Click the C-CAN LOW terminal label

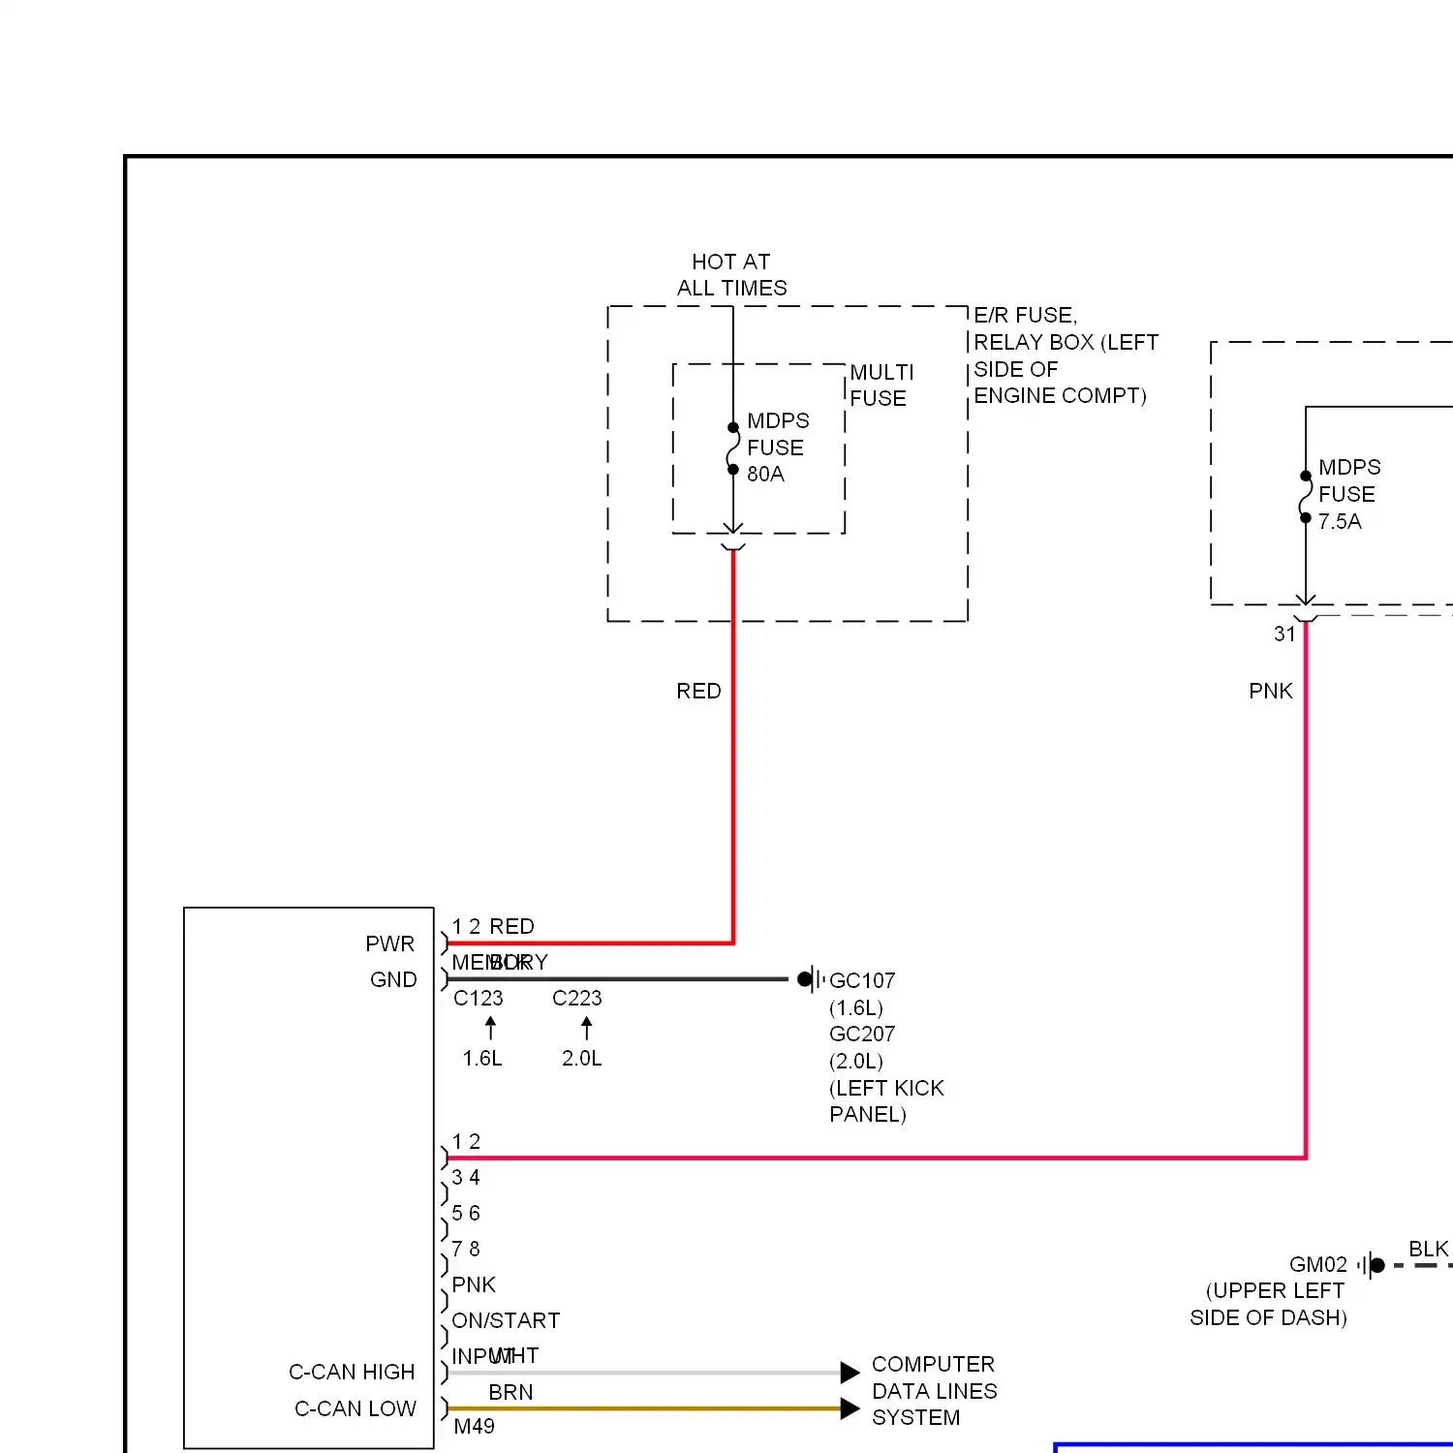click(356, 1408)
